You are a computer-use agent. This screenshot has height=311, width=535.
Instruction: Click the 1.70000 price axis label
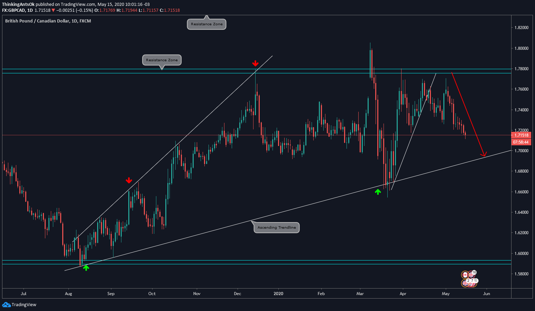pyautogui.click(x=521, y=151)
